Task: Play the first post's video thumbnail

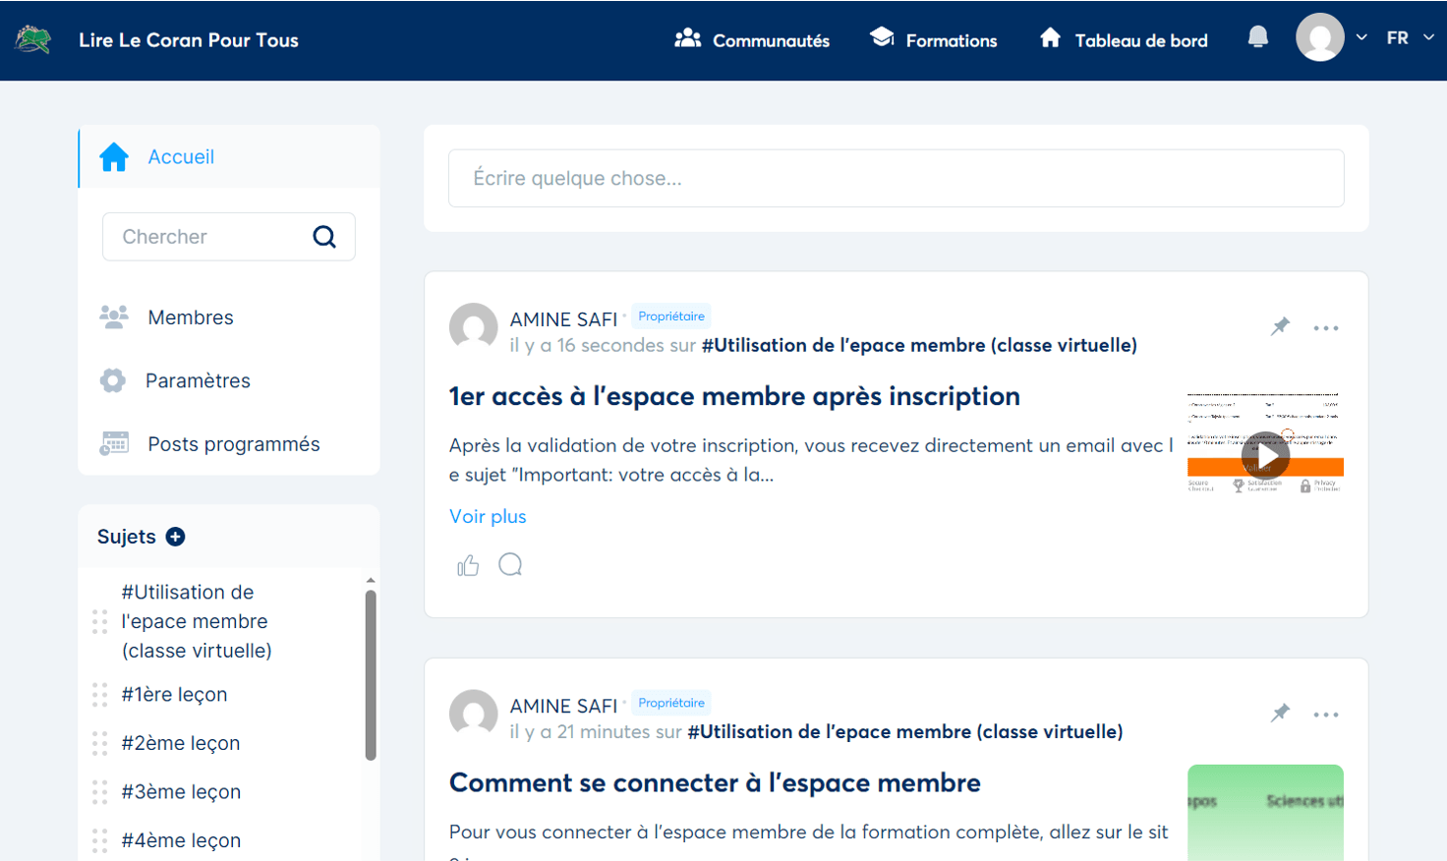Action: pyautogui.click(x=1265, y=455)
